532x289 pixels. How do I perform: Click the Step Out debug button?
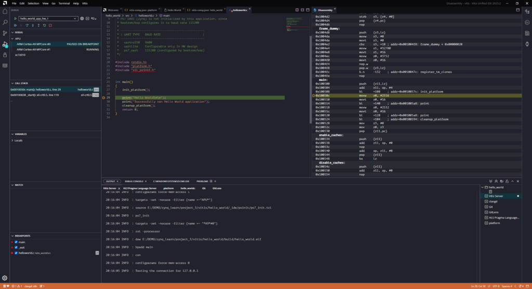click(x=38, y=25)
